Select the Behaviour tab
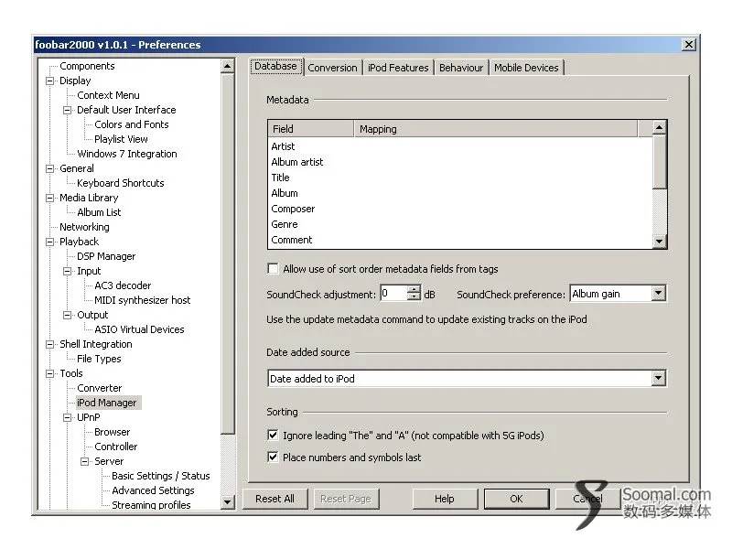 pyautogui.click(x=461, y=68)
